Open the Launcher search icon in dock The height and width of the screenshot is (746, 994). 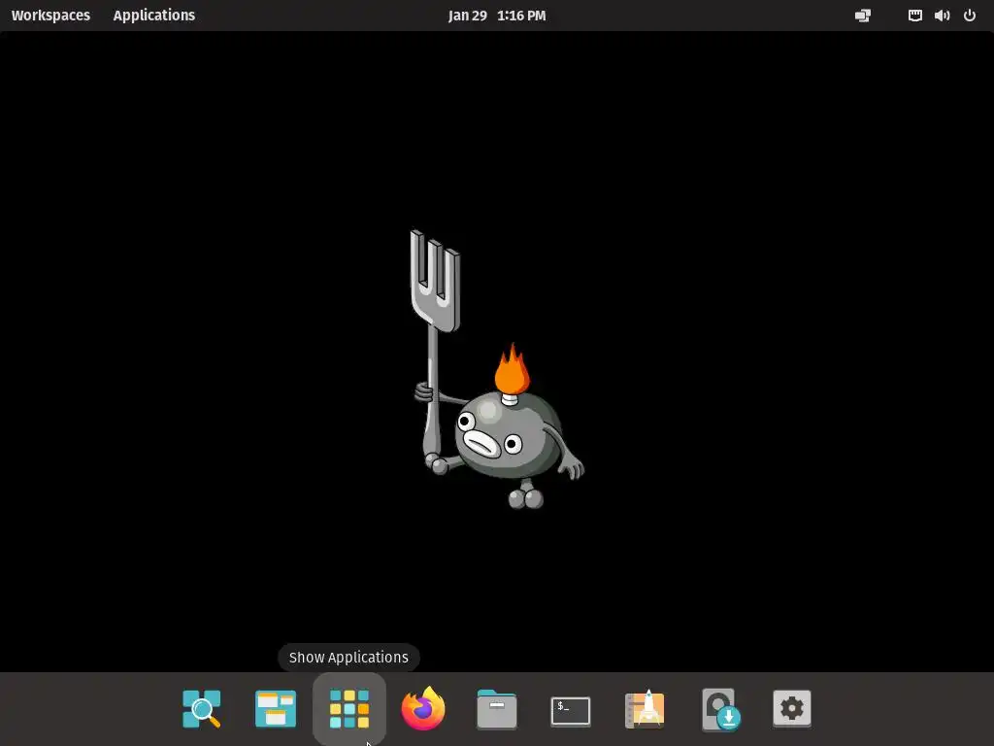pyautogui.click(x=202, y=708)
